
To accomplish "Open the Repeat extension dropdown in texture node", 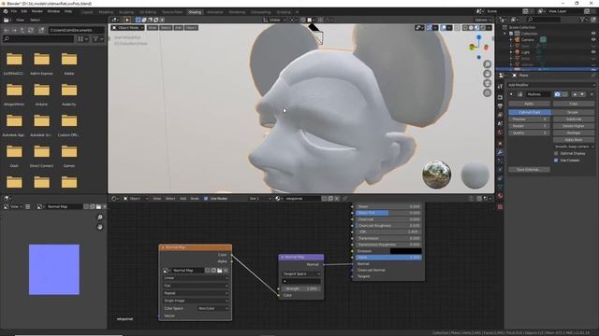I will (196, 293).
